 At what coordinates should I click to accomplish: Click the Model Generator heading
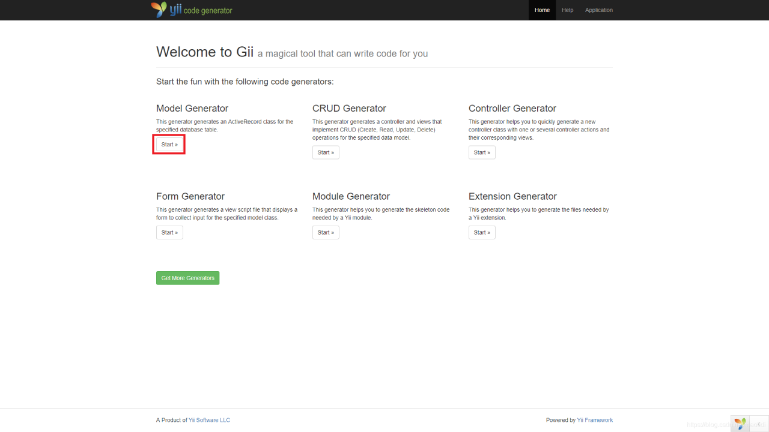tap(192, 109)
